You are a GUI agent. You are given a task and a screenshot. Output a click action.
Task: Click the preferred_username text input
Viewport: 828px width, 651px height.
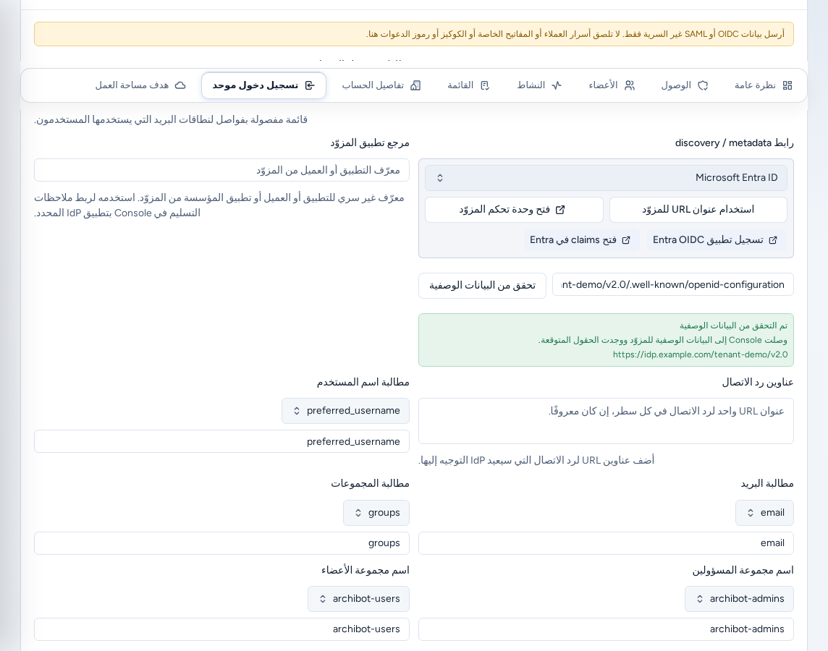pyautogui.click(x=221, y=441)
